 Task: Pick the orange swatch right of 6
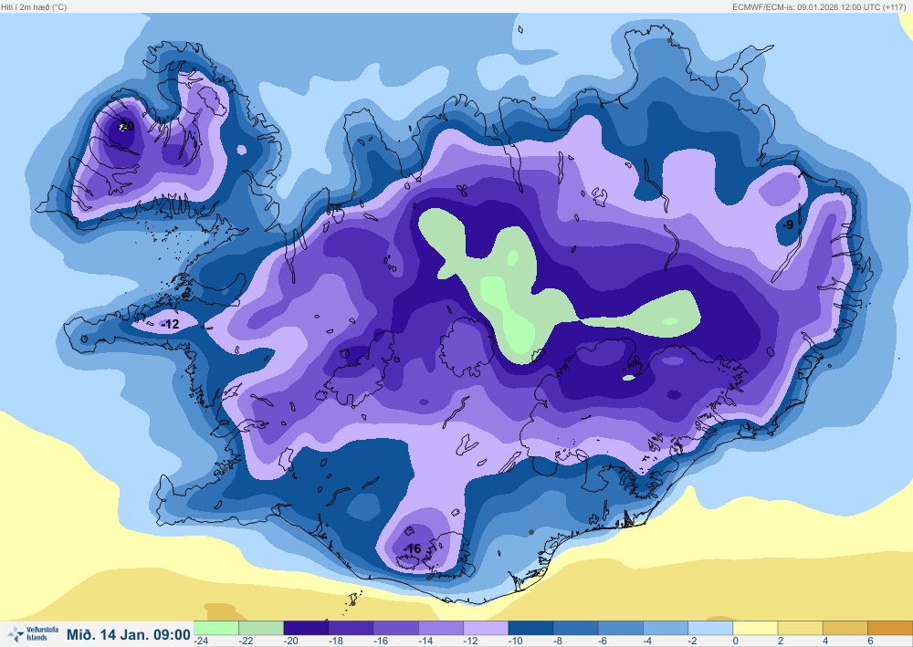click(889, 628)
